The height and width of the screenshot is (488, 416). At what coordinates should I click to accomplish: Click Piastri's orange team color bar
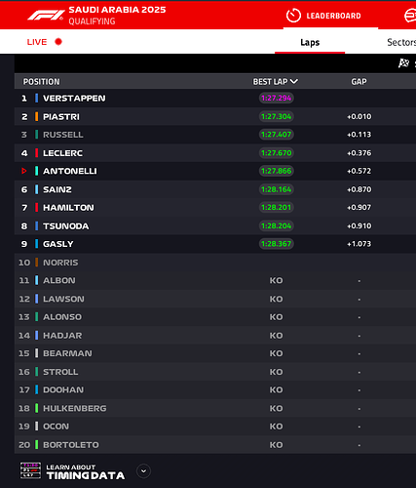pos(37,116)
